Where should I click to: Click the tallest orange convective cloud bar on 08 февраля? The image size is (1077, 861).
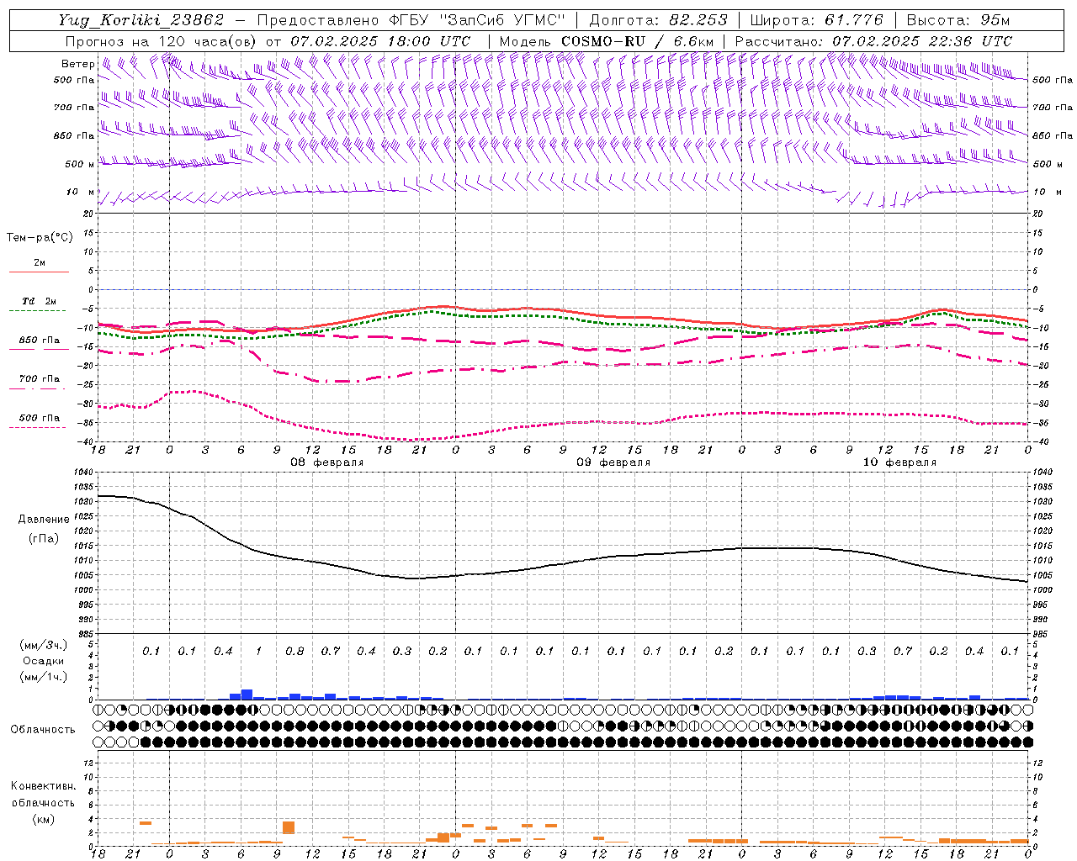coord(289,827)
